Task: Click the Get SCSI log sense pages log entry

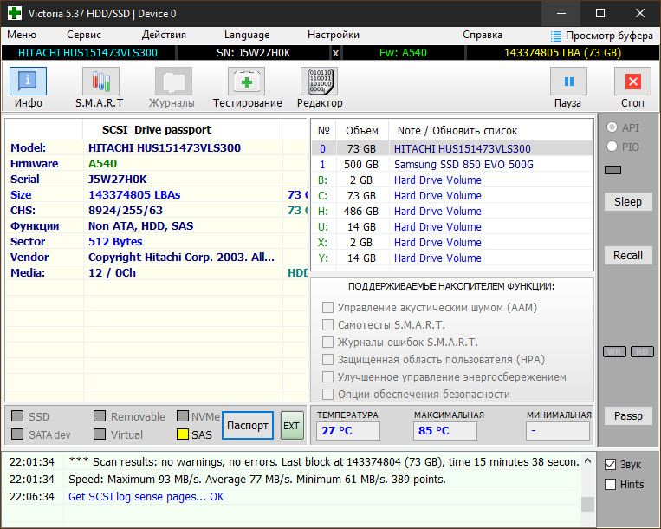Action: pyautogui.click(x=146, y=497)
